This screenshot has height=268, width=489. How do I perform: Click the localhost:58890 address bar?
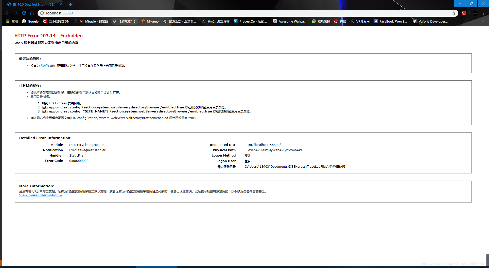pos(247,13)
